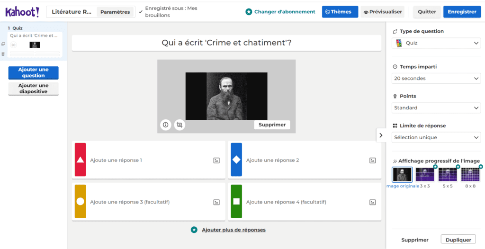Click the image info icon
Viewport: 485px width, 249px height.
[x=165, y=125]
